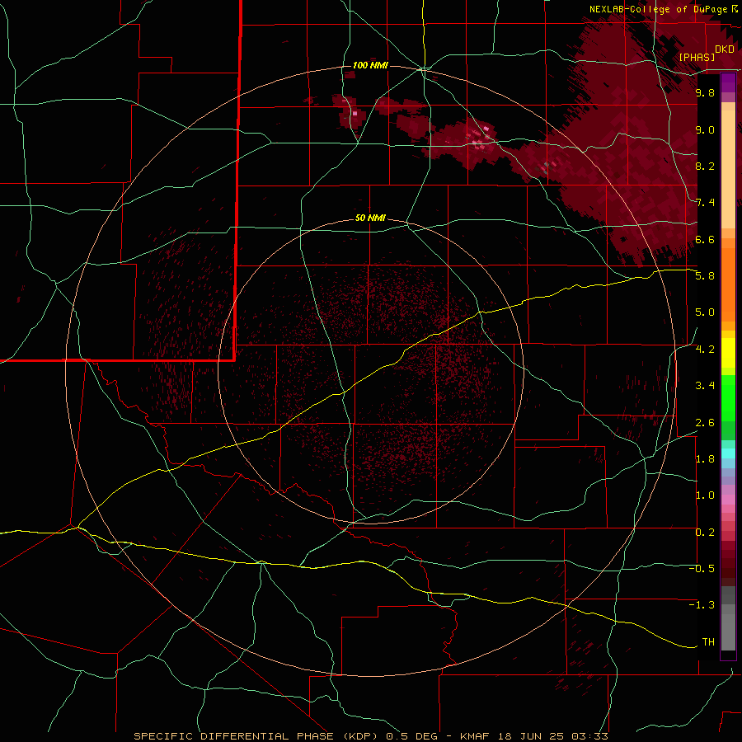
Task: Click the cyan segment of the color bar
Action: click(728, 453)
